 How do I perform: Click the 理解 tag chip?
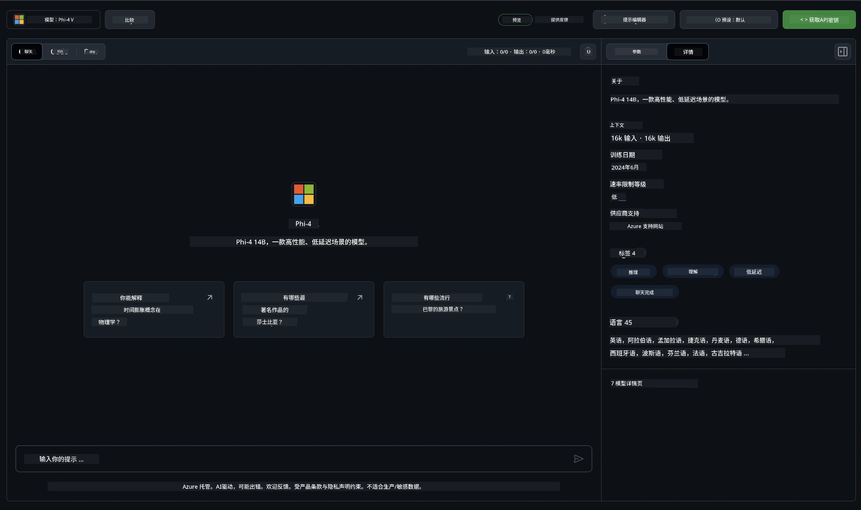pyautogui.click(x=693, y=271)
